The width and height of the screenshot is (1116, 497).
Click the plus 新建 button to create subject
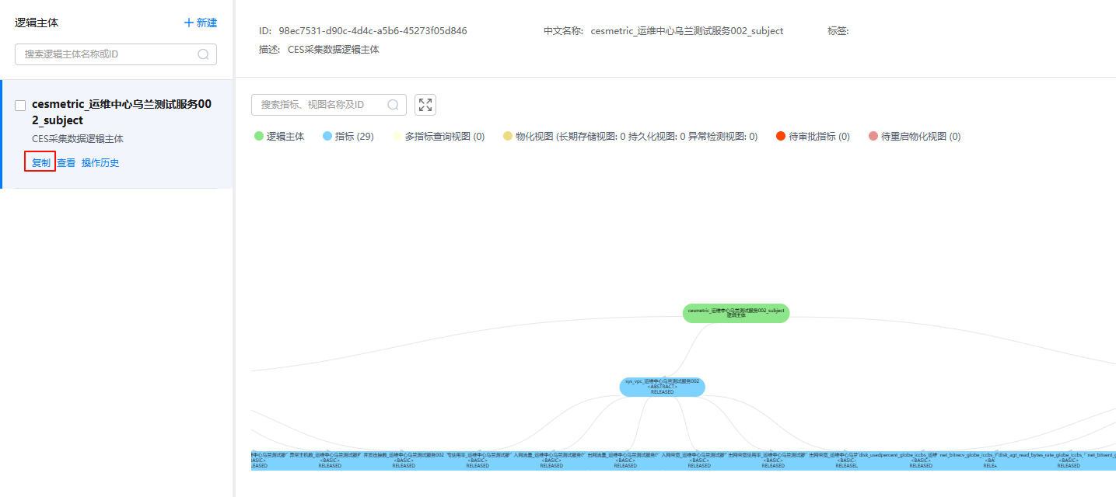click(201, 23)
